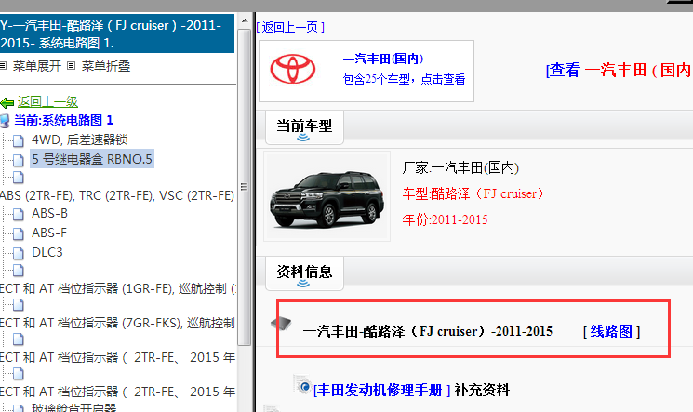Click the document icon beside 玻璃舱背开启器
Image resolution: width=693 pixels, height=412 pixels.
(18, 408)
